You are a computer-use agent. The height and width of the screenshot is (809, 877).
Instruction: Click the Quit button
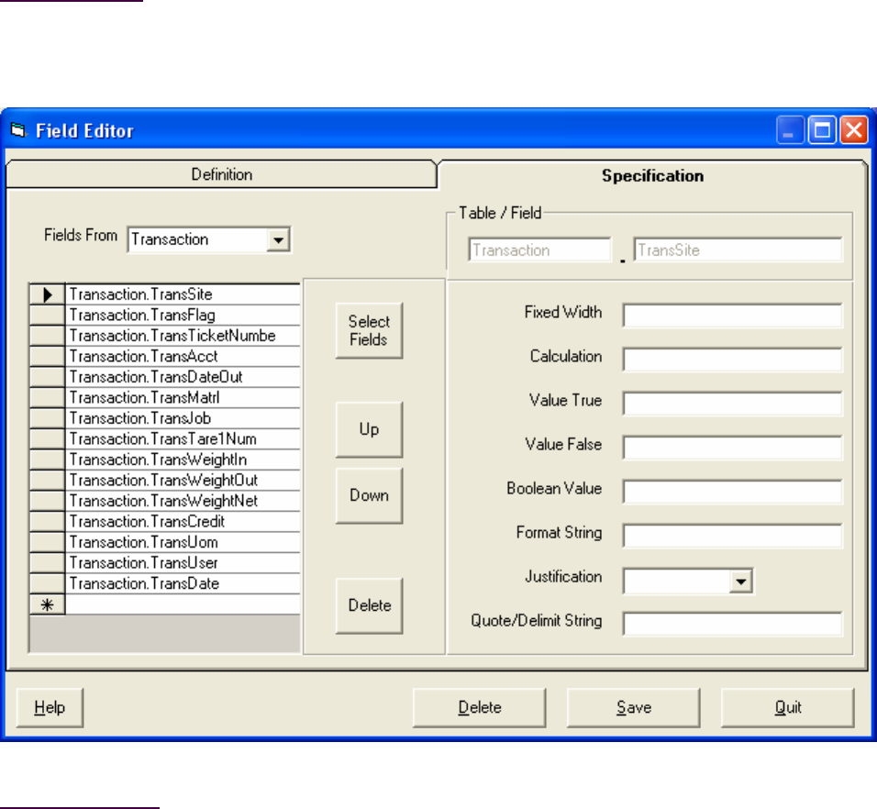pos(787,707)
